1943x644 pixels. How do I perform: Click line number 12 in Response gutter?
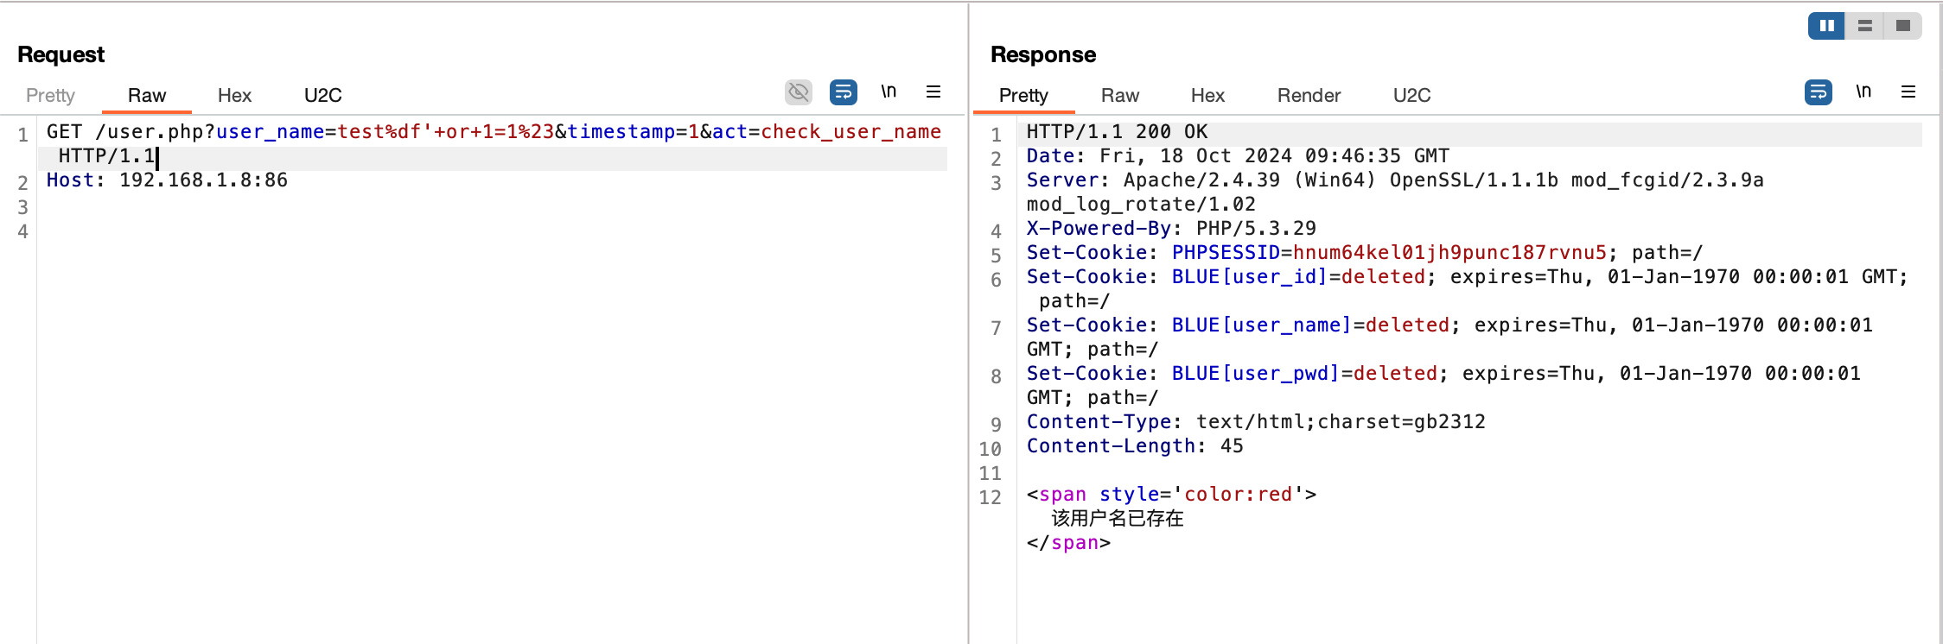click(990, 497)
